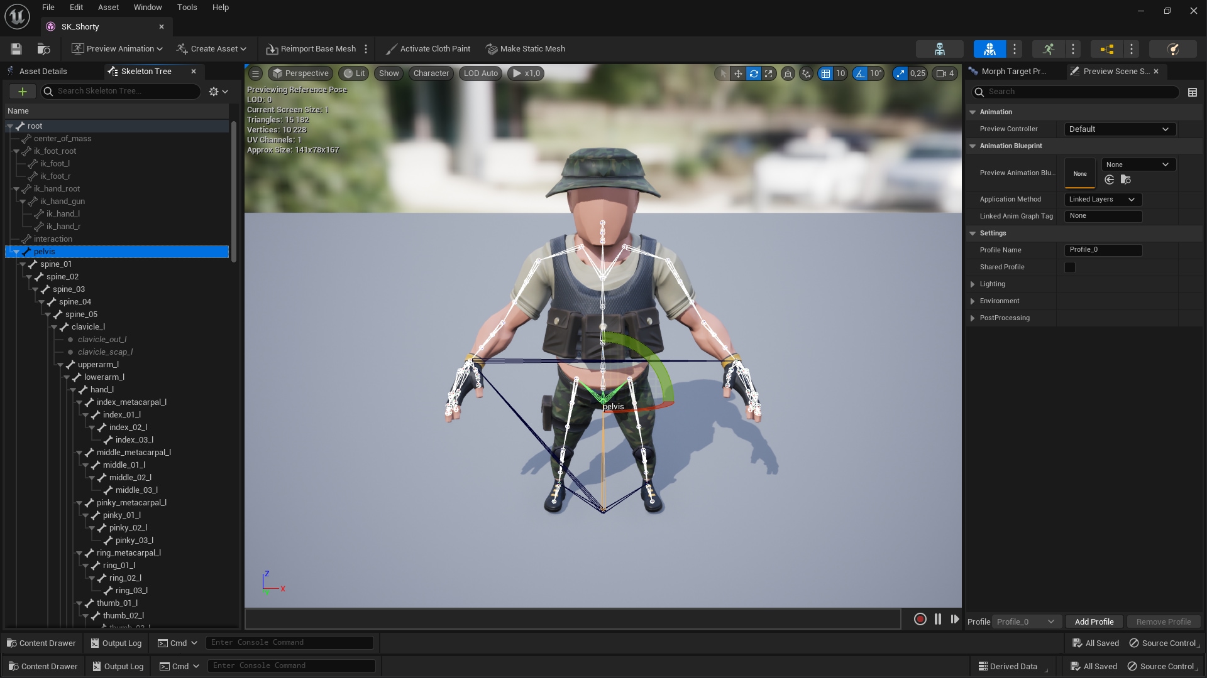Enable the Shared Profile checkbox

click(x=1069, y=267)
